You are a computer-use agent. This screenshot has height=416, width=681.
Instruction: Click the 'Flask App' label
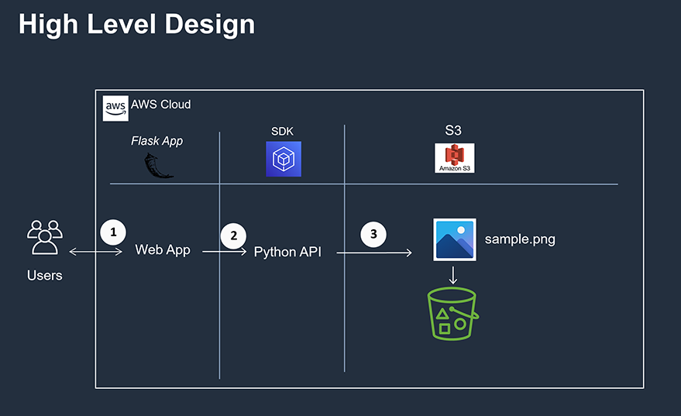coord(156,141)
